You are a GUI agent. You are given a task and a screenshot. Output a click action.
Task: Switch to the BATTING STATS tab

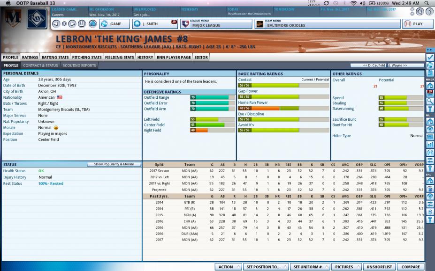(x=55, y=57)
